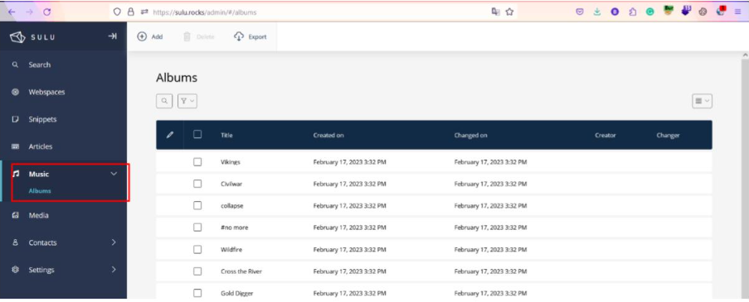Open Snippets in the sidebar

pos(42,119)
